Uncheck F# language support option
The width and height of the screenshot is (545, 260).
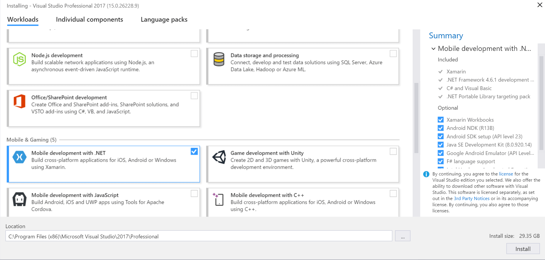point(441,161)
